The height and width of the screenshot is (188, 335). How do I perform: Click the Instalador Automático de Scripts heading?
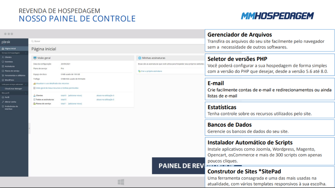[x=250, y=142]
